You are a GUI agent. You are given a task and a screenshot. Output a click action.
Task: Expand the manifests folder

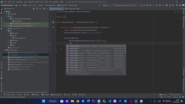(x=6, y=14)
